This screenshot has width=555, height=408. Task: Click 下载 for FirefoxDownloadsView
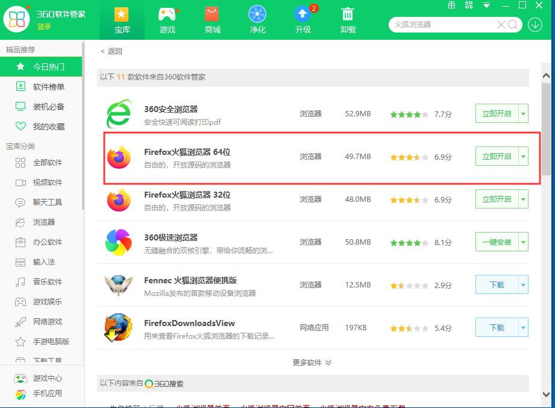(497, 328)
